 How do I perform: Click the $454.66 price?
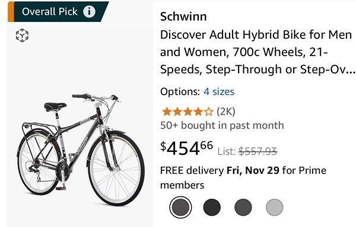[x=187, y=148]
